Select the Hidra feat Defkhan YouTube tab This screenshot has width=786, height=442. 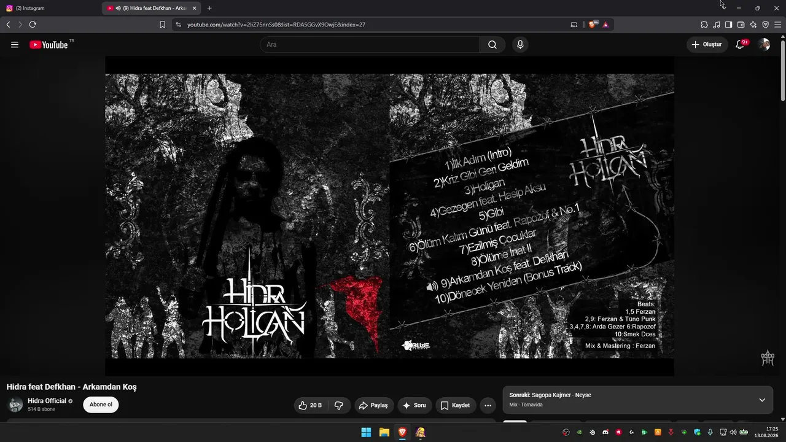152,8
